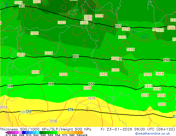Click legend value 546
This screenshot has width=176, height=136.
point(51,135)
